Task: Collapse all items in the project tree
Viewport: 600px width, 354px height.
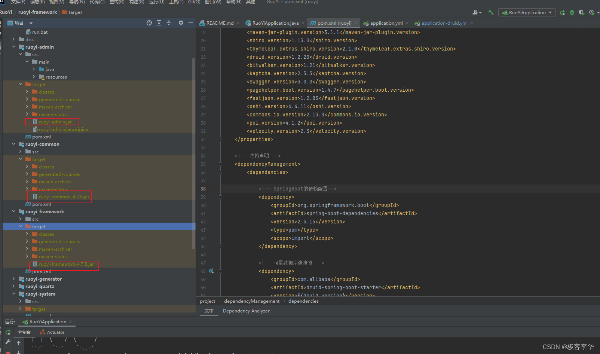Action: (x=169, y=23)
